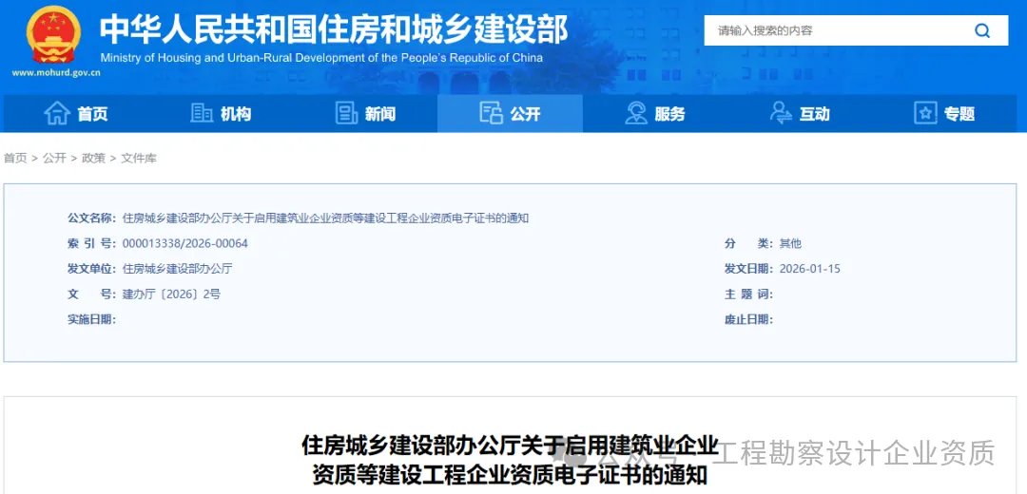The height and width of the screenshot is (494, 1027).
Task: Click the document icon beside 公开
Action: pyautogui.click(x=492, y=113)
